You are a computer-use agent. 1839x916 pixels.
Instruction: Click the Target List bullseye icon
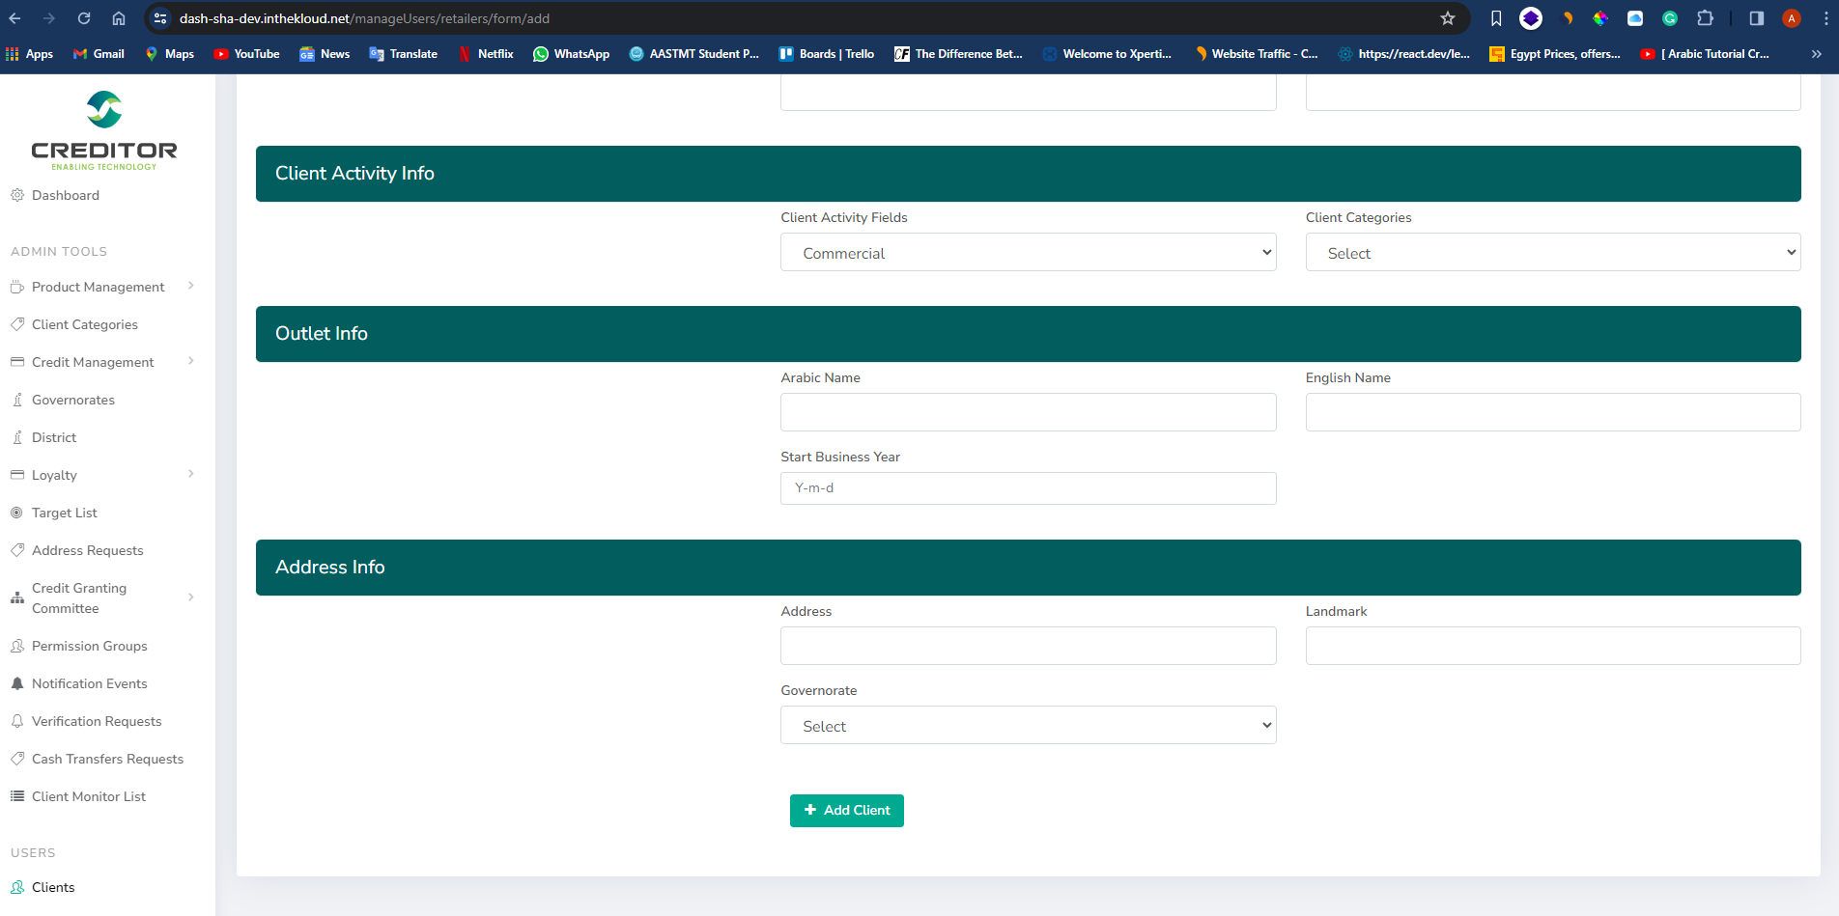(x=17, y=513)
